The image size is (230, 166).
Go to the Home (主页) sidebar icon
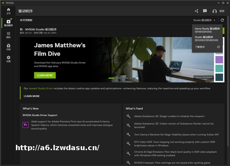(x=8, y=11)
